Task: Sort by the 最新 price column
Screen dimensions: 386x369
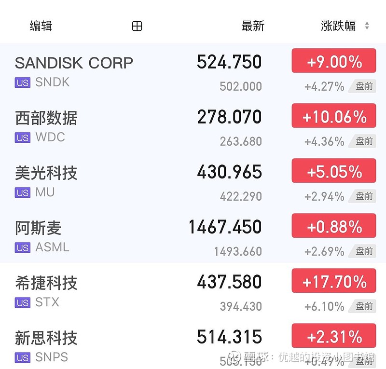Action: 253,26
